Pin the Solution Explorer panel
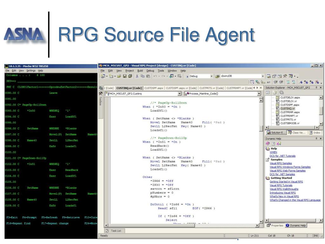The height and width of the screenshot is (244, 325). click(x=316, y=88)
